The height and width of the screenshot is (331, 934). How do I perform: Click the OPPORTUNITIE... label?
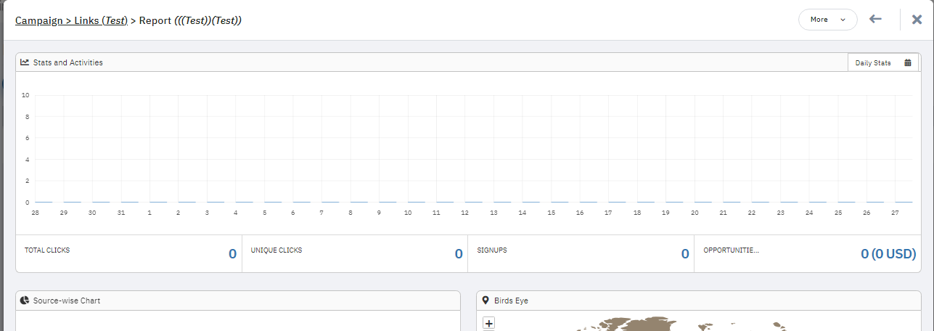(731, 250)
